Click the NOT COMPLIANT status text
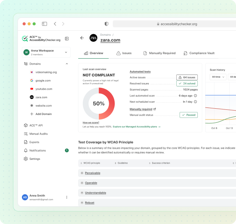The image size is (236, 224). tap(99, 75)
